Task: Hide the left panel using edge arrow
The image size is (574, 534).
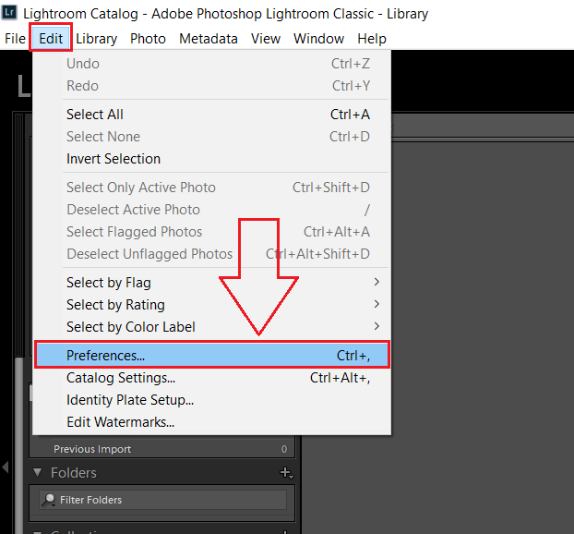Action: tap(6, 467)
